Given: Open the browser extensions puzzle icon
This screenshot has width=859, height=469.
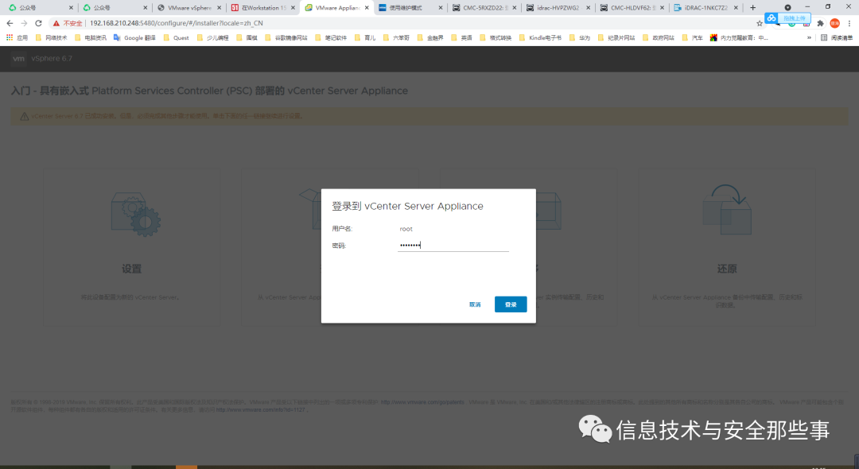Looking at the screenshot, I should point(820,23).
